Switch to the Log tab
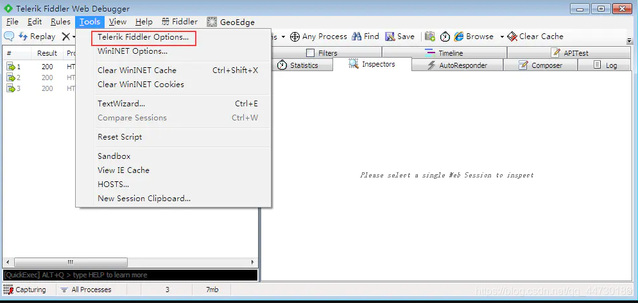638x303 pixels. click(x=605, y=65)
